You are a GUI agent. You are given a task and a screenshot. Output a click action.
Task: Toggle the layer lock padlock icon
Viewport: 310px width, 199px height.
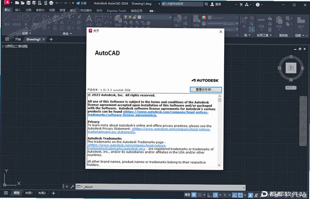click(x=134, y=17)
